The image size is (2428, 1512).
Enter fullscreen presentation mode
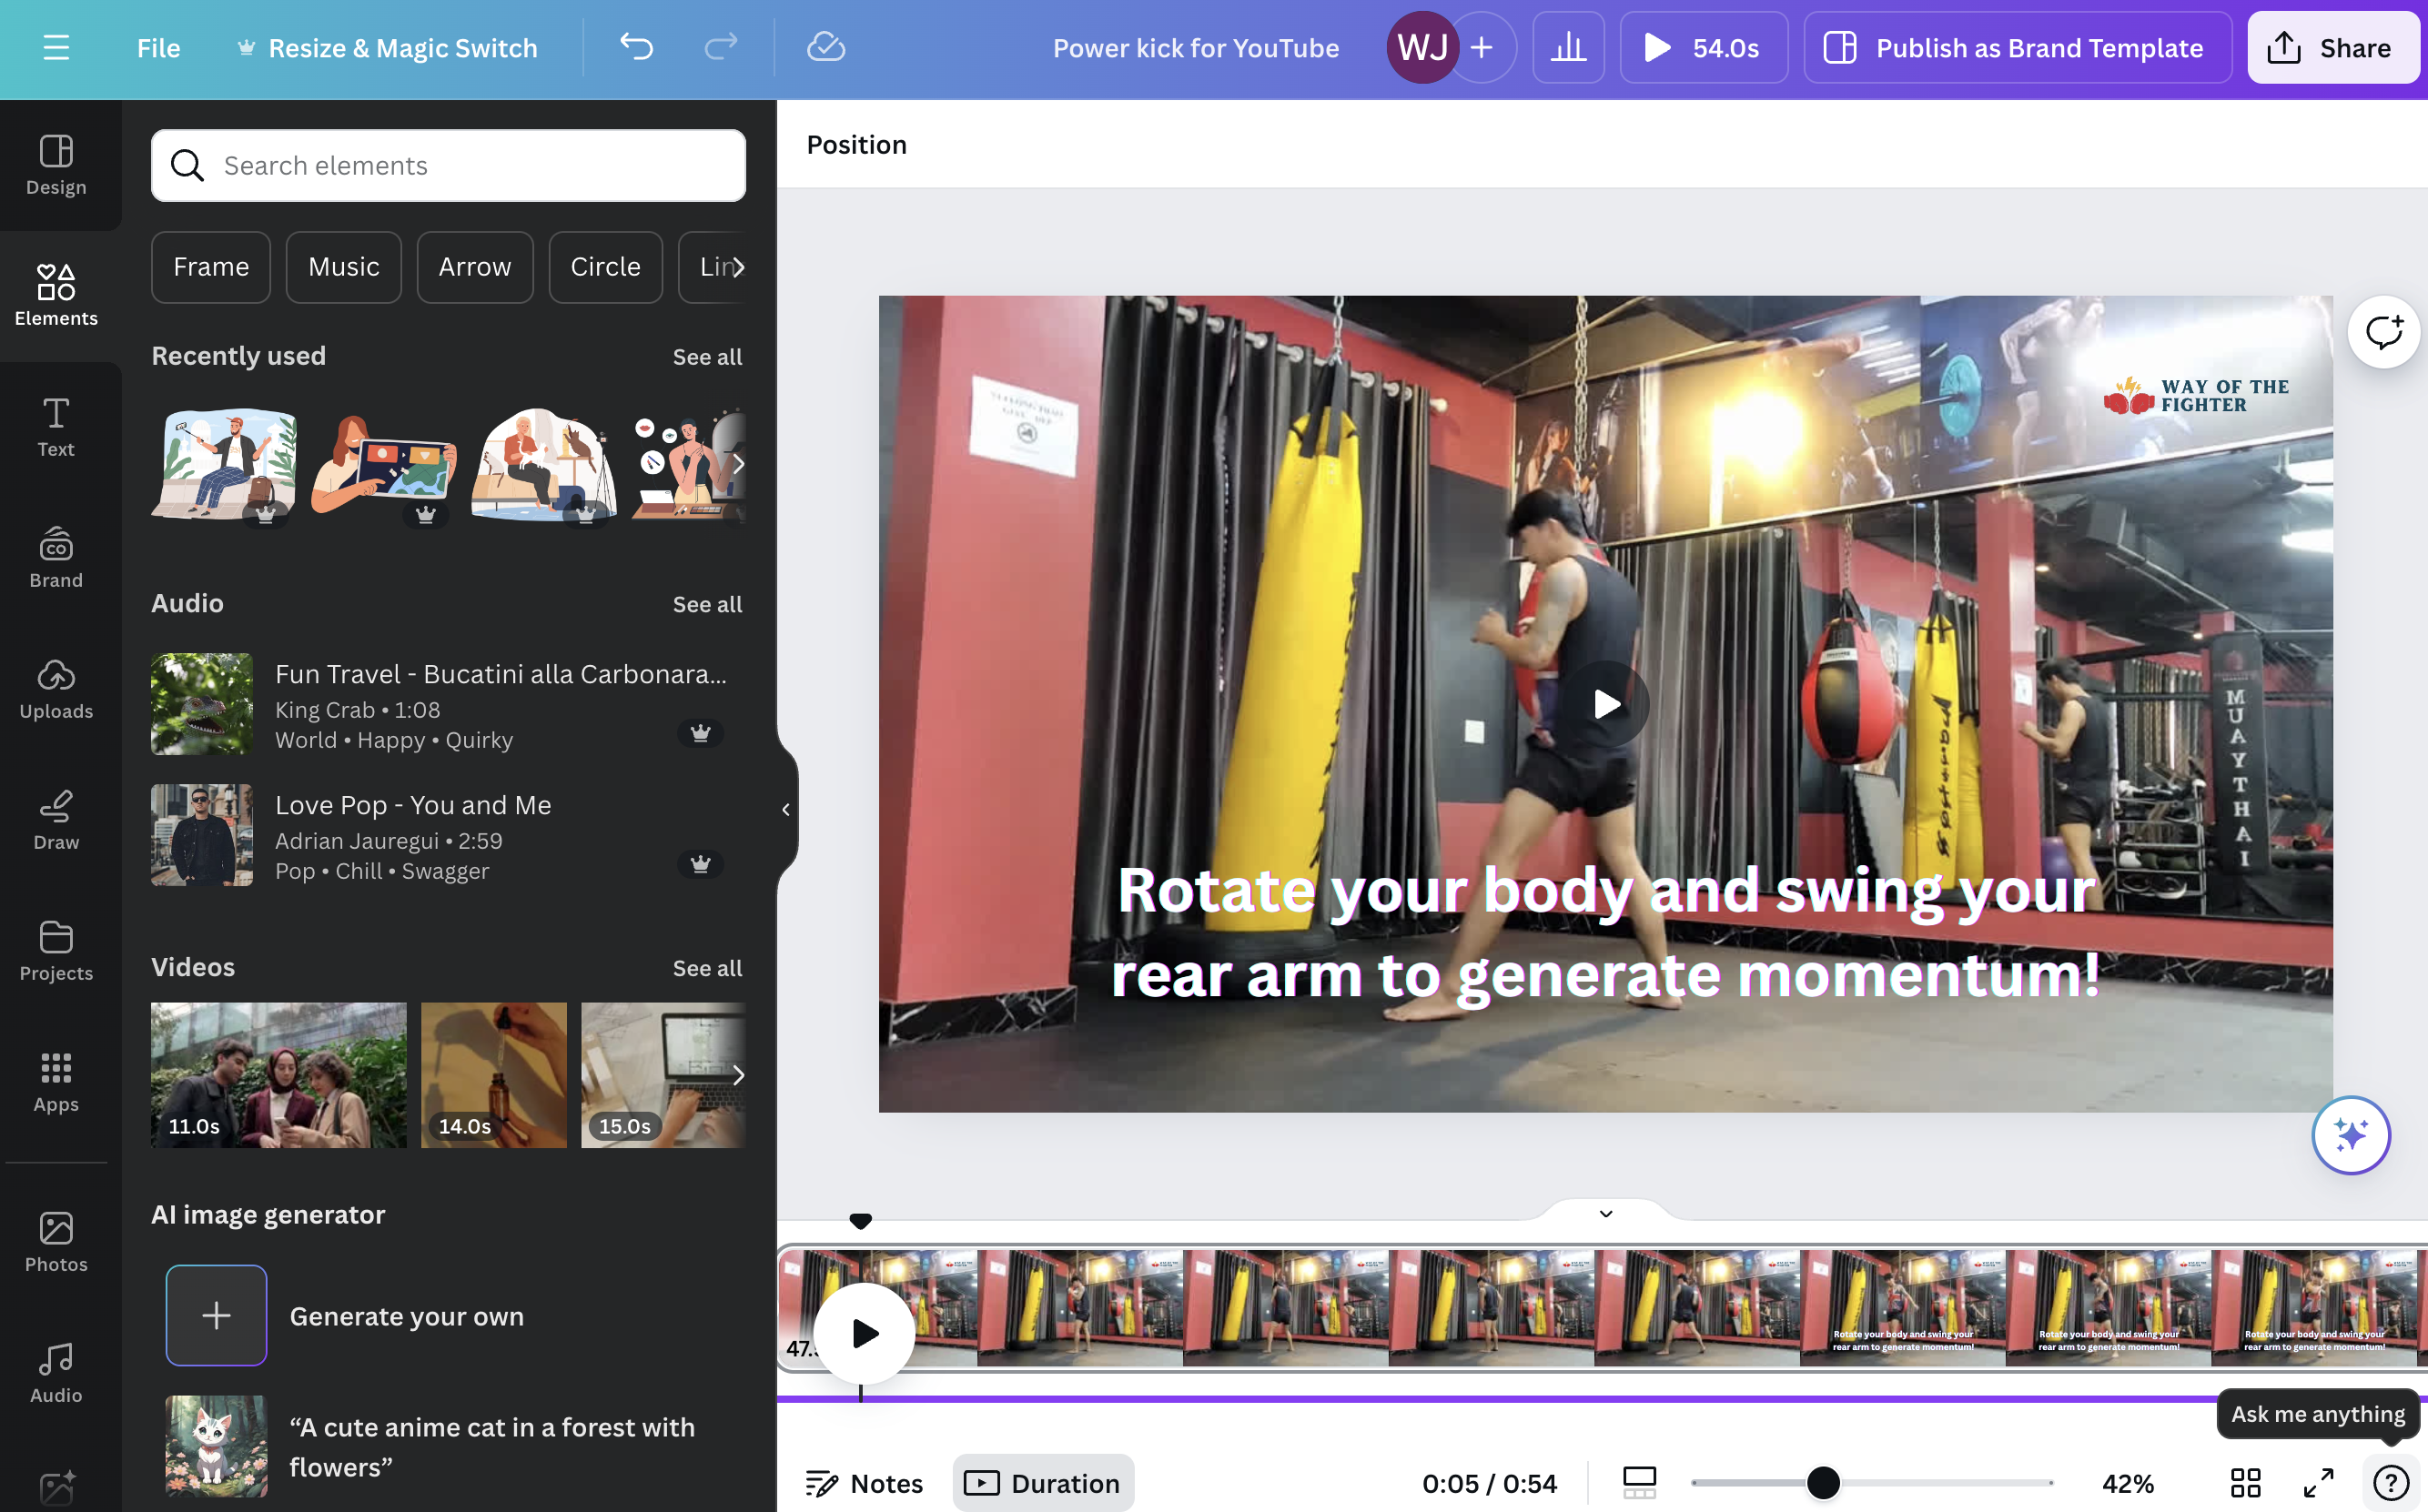click(2318, 1482)
